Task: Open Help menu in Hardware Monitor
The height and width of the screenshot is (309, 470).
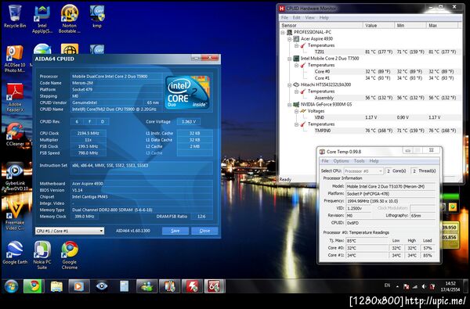Action: click(324, 18)
